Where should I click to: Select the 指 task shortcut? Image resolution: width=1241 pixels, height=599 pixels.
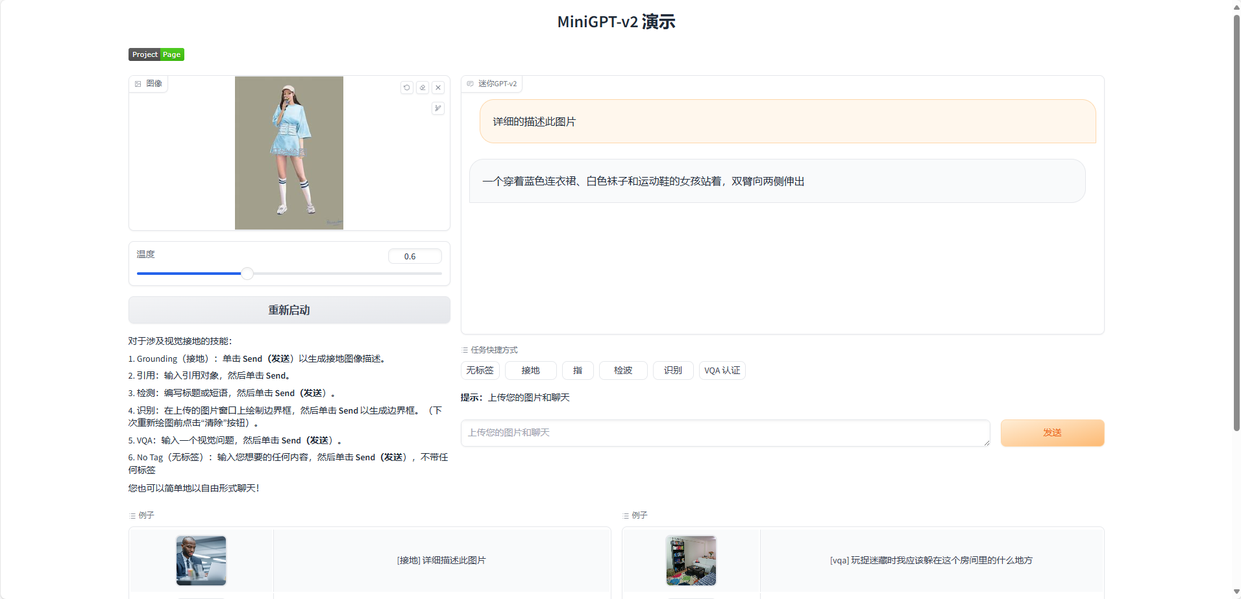tap(578, 370)
